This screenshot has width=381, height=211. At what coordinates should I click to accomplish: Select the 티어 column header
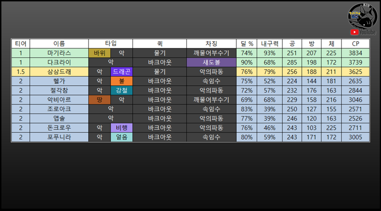(x=20, y=44)
